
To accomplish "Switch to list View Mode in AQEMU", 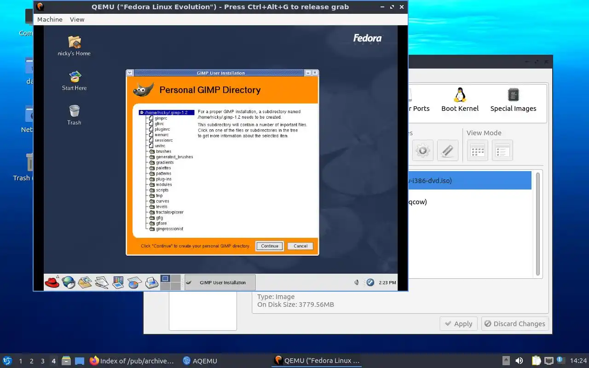I will click(502, 150).
